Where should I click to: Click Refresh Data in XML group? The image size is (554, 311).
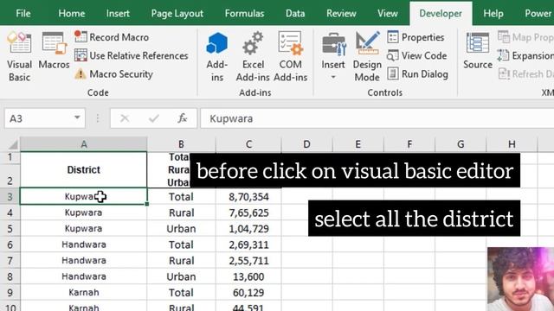tap(525, 74)
